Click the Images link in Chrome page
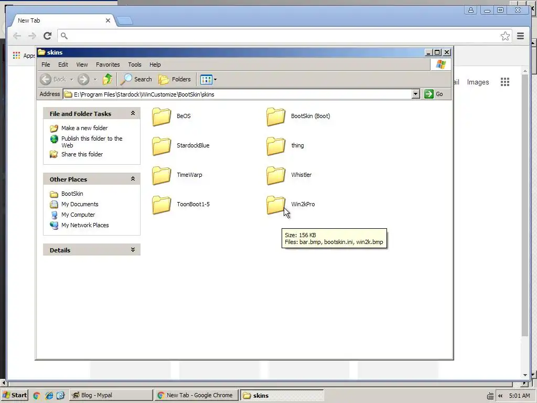537x403 pixels. 478,82
